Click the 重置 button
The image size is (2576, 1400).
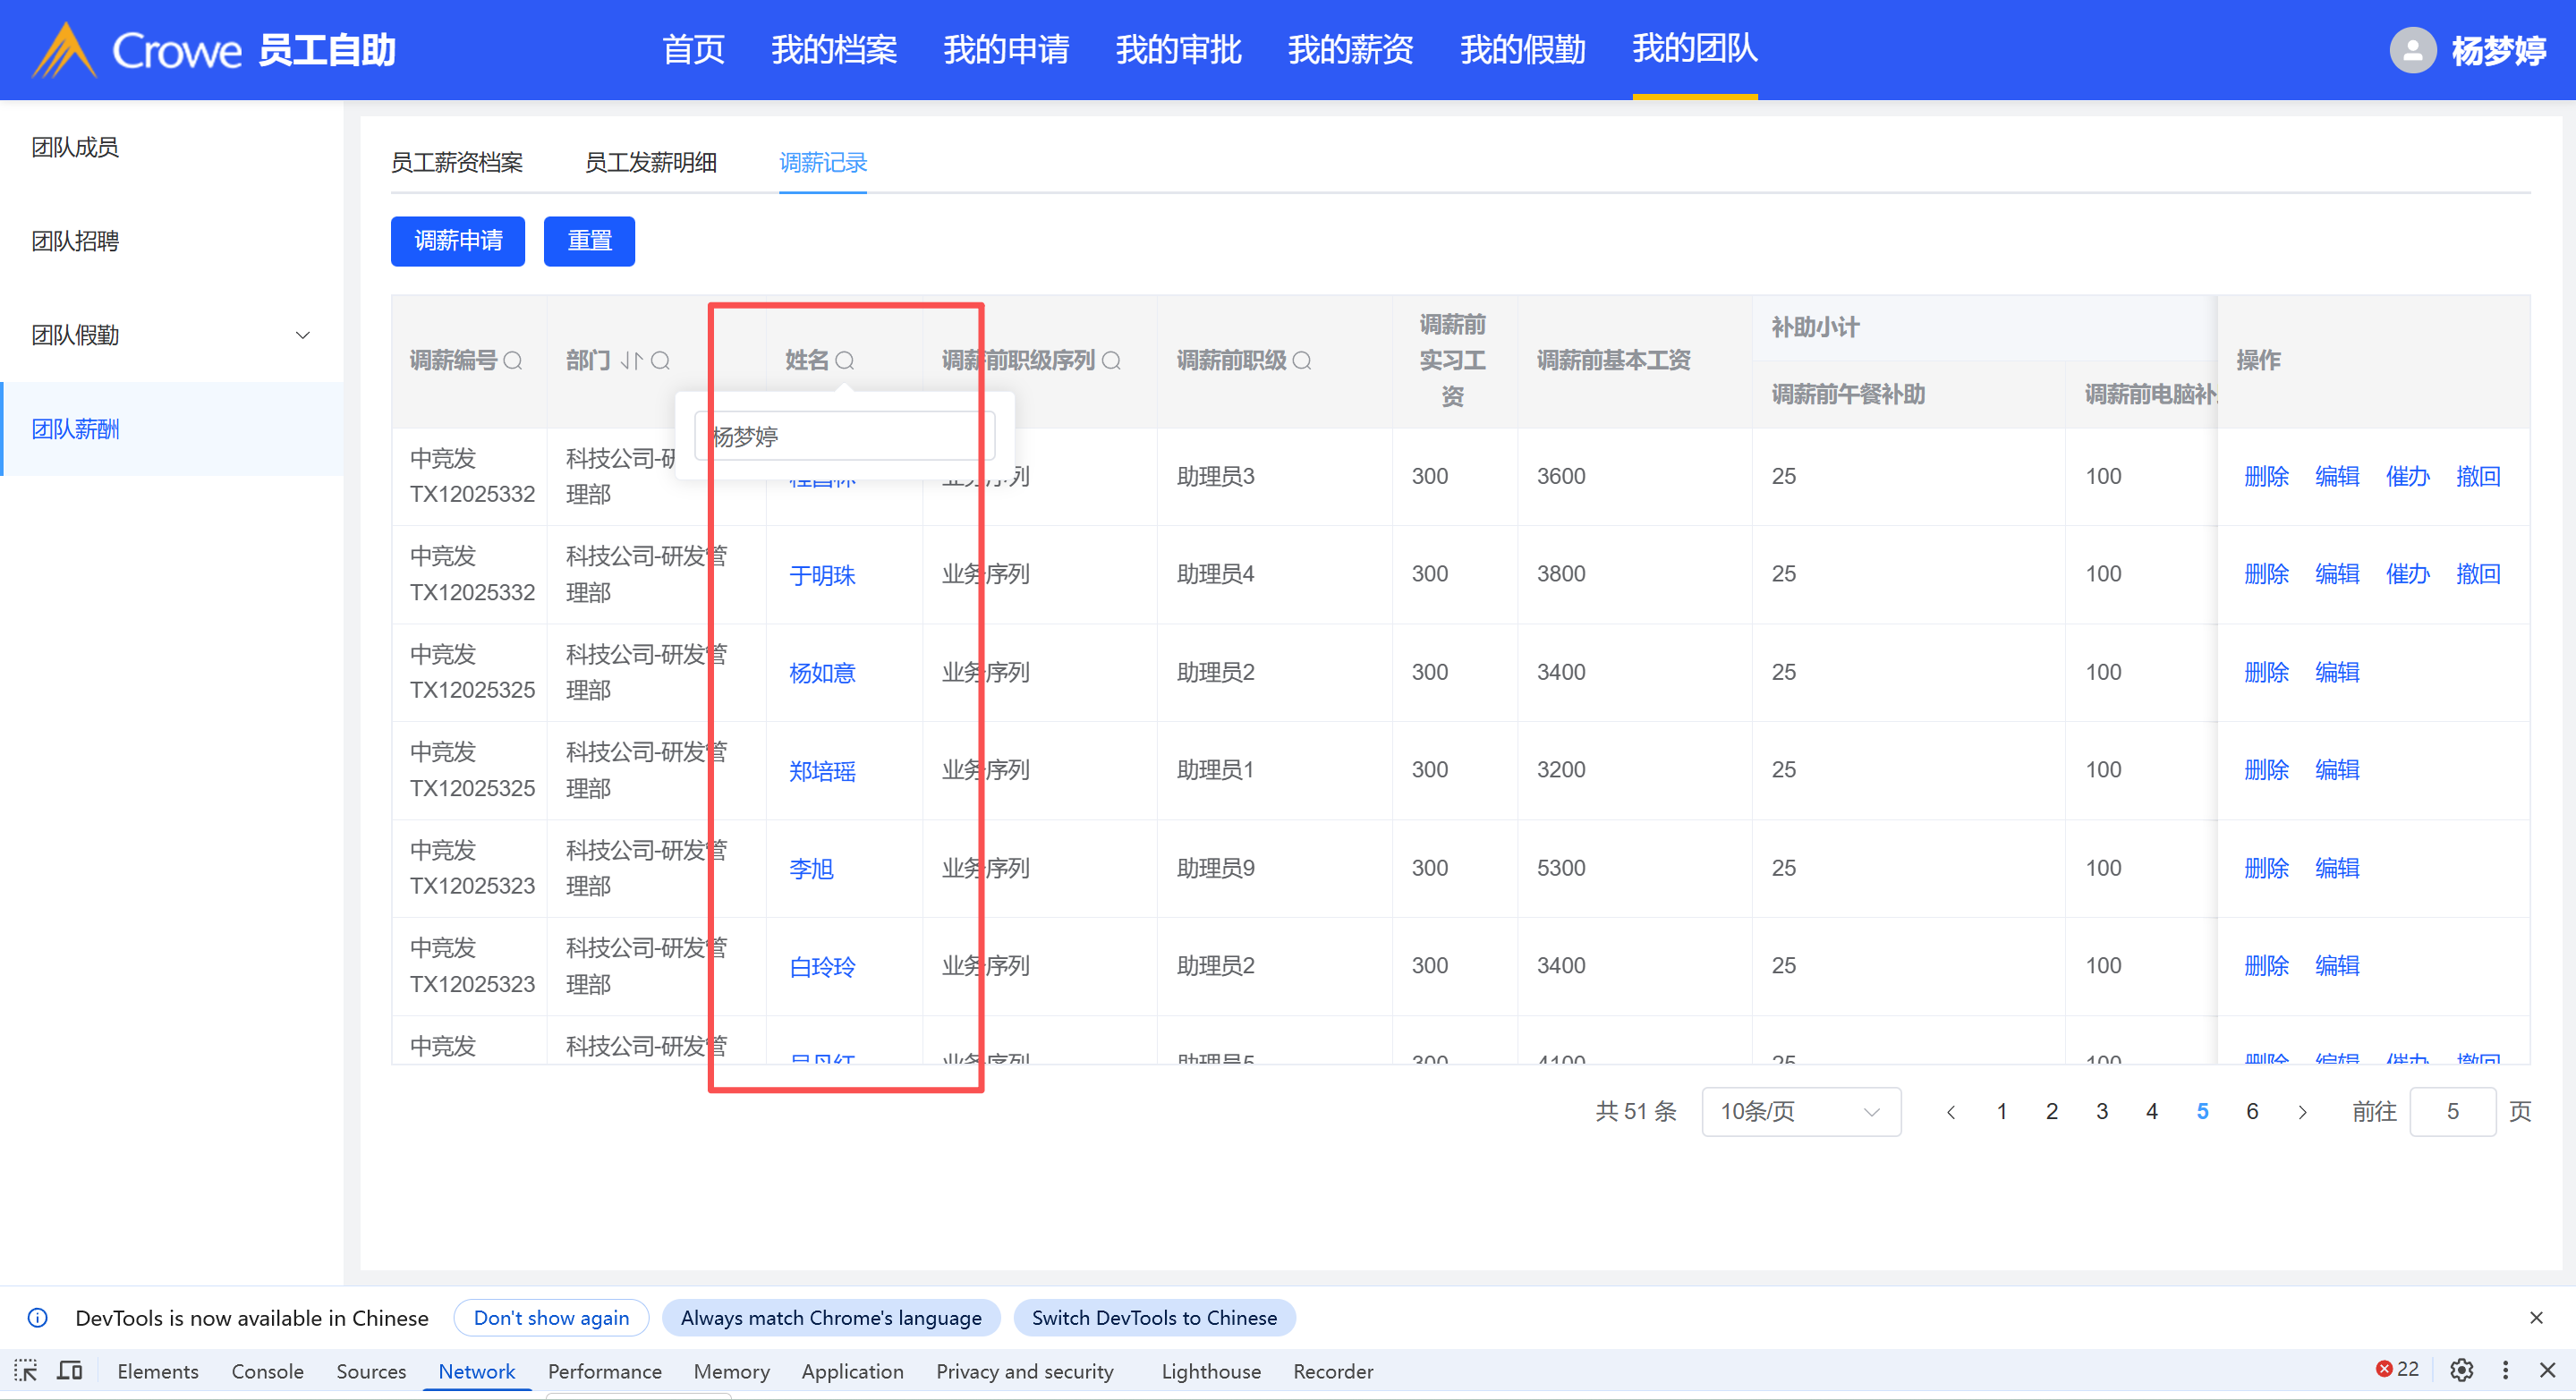(x=589, y=241)
